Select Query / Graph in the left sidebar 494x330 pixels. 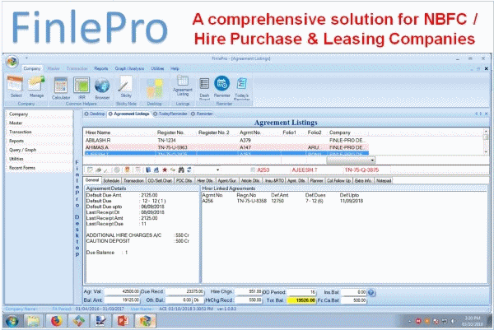23,150
